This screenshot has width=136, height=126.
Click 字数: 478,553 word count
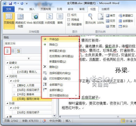30,121
